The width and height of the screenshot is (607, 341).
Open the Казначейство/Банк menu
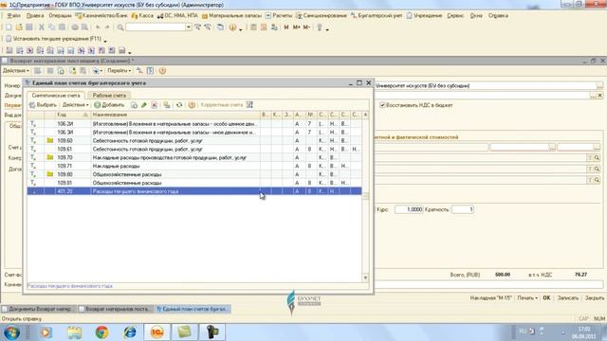click(101, 15)
